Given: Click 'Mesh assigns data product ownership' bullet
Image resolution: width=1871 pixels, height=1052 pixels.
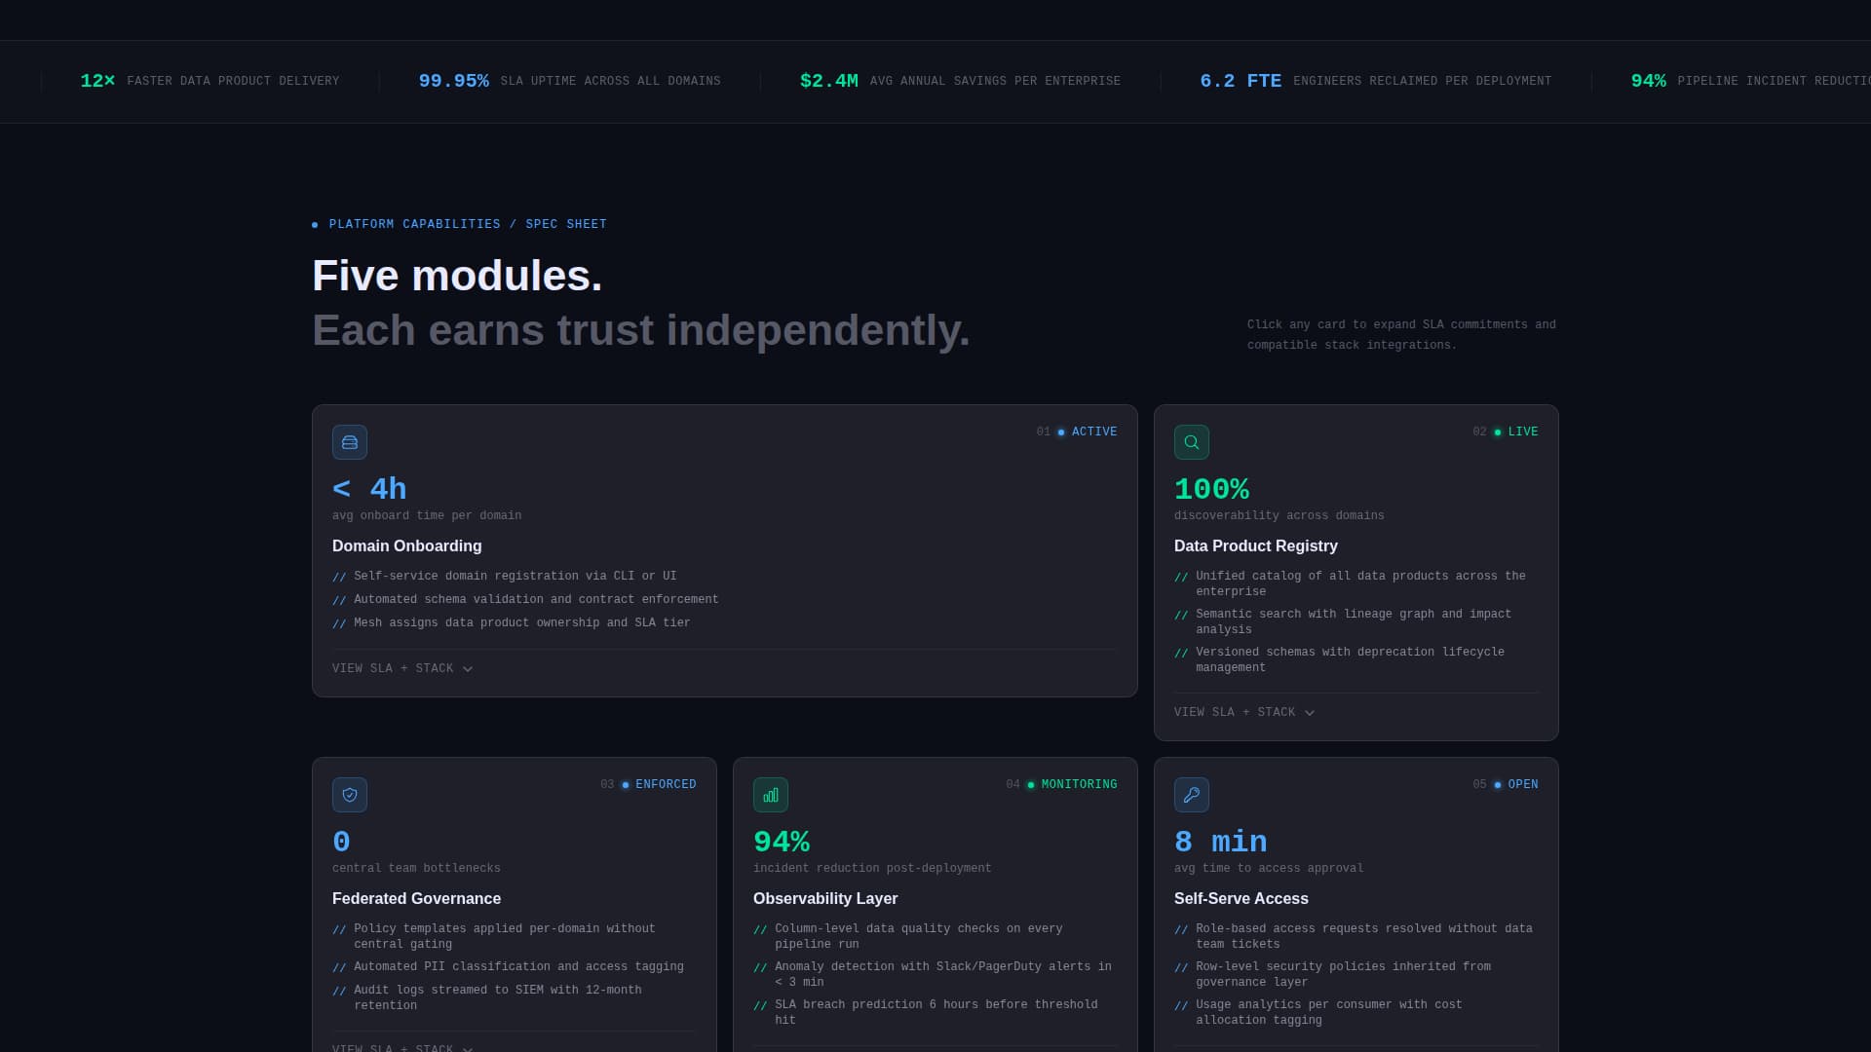Looking at the screenshot, I should pyautogui.click(x=521, y=623).
